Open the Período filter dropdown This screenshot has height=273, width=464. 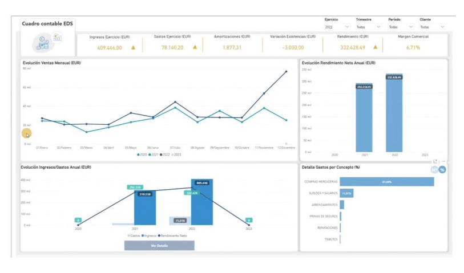pyautogui.click(x=401, y=27)
